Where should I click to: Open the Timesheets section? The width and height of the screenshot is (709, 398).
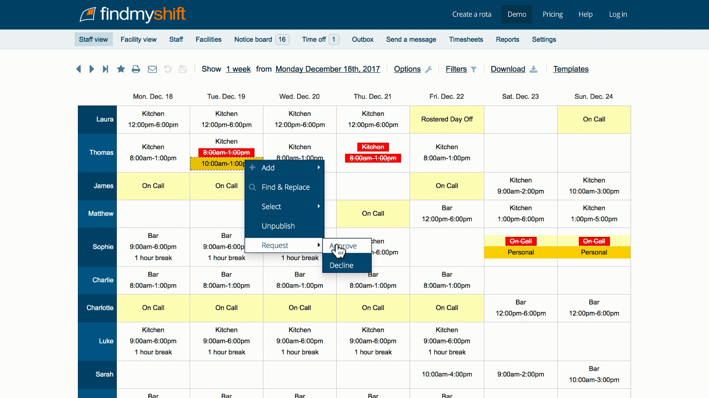point(466,39)
